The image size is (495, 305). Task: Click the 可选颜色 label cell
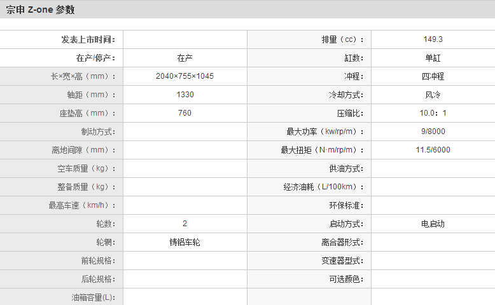click(x=346, y=279)
